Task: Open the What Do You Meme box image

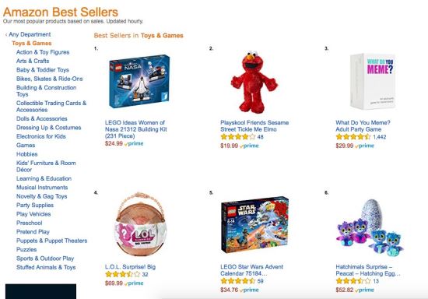Action: (372, 82)
